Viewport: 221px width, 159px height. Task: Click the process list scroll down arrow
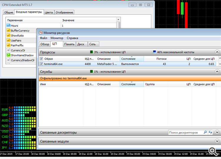pyautogui.click(x=220, y=64)
